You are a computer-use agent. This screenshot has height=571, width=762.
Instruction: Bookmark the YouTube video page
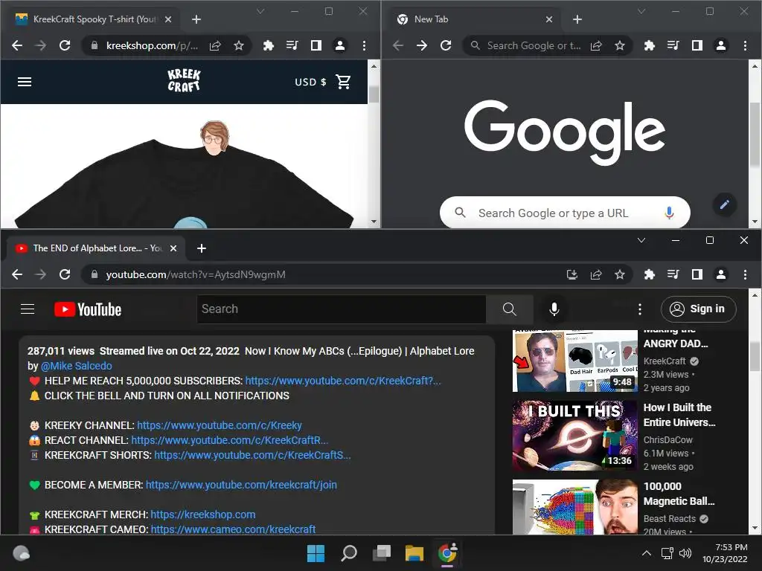[x=620, y=275]
